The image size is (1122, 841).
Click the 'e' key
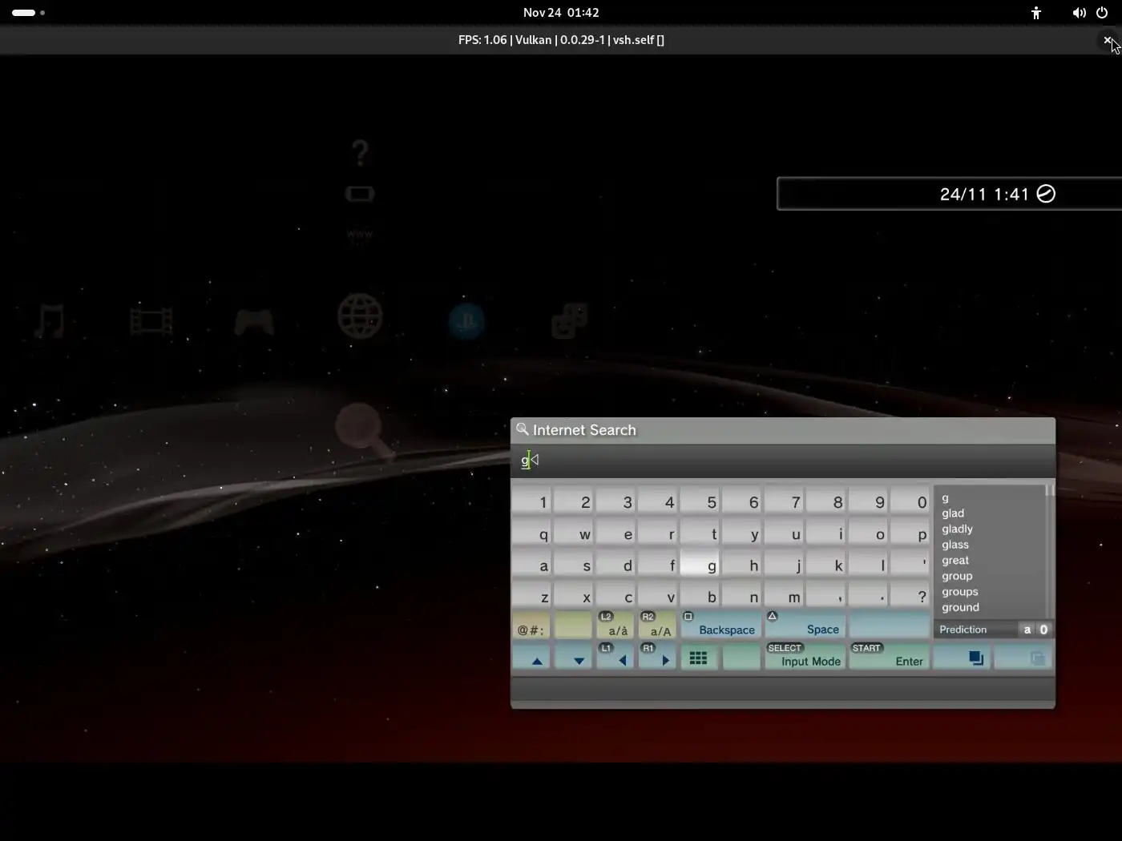pos(615,531)
